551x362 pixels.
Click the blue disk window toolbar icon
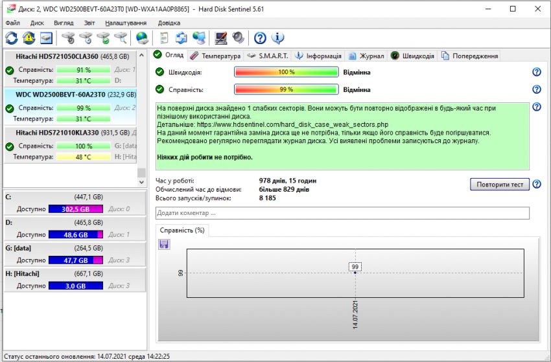(46, 38)
